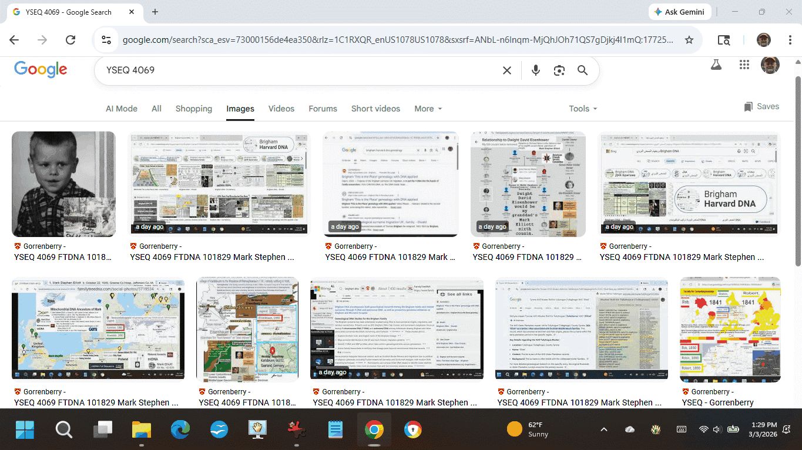
Task: Click the YSEQ 4069 search input field
Action: [294, 70]
